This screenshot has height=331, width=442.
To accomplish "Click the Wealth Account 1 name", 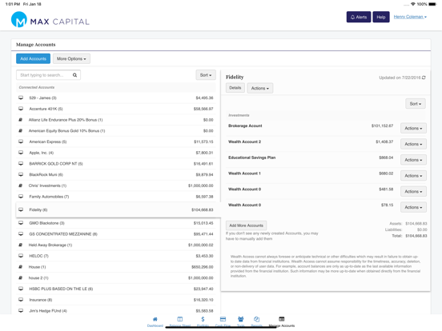I will [244, 173].
